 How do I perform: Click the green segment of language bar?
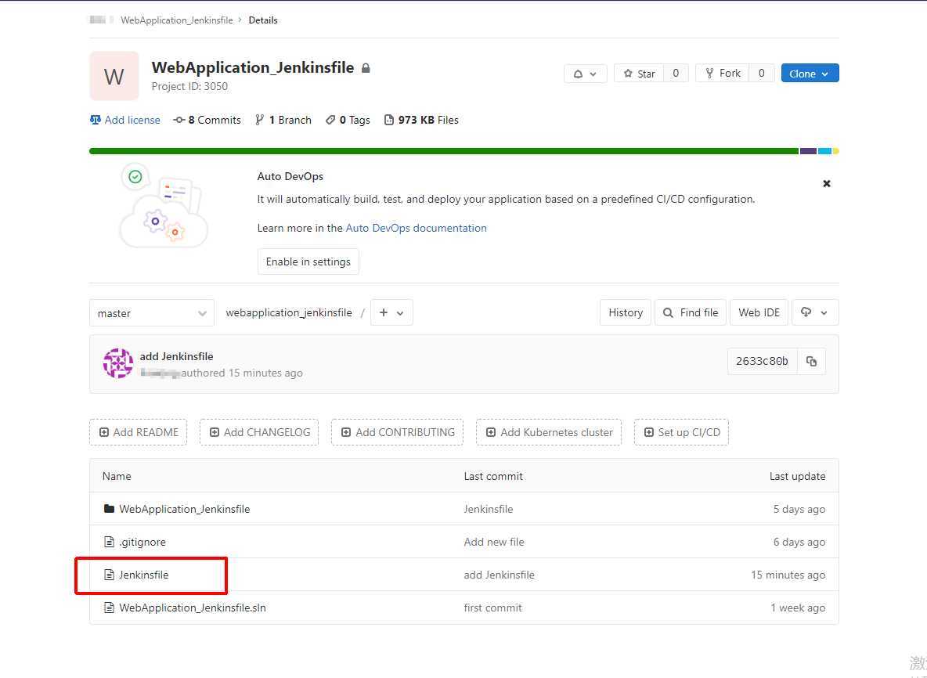(x=444, y=151)
